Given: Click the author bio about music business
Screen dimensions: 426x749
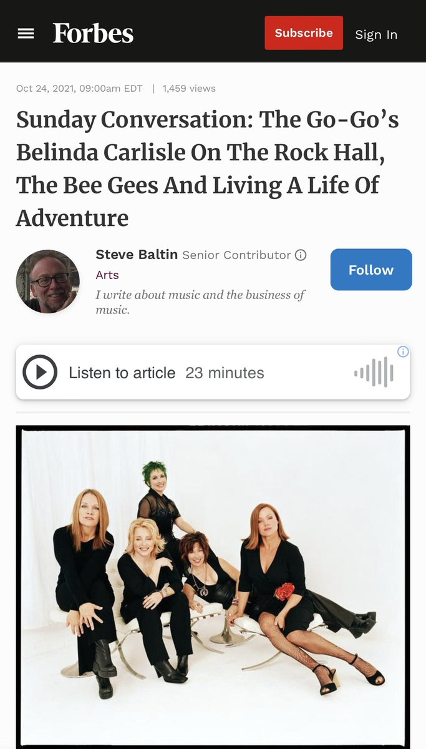Looking at the screenshot, I should coord(200,301).
